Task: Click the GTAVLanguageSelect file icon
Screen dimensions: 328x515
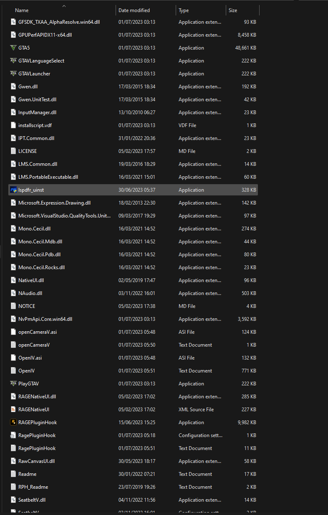Action: pyautogui.click(x=13, y=61)
